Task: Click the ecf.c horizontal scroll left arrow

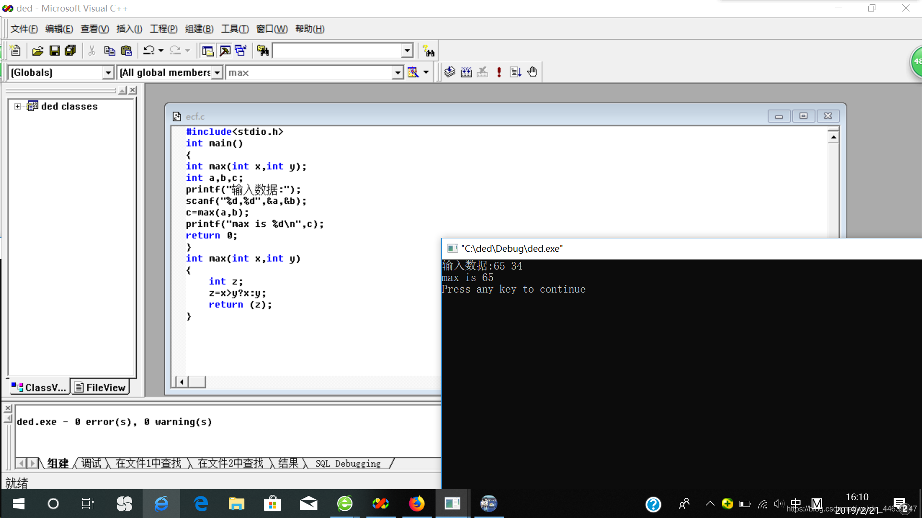Action: (x=181, y=382)
